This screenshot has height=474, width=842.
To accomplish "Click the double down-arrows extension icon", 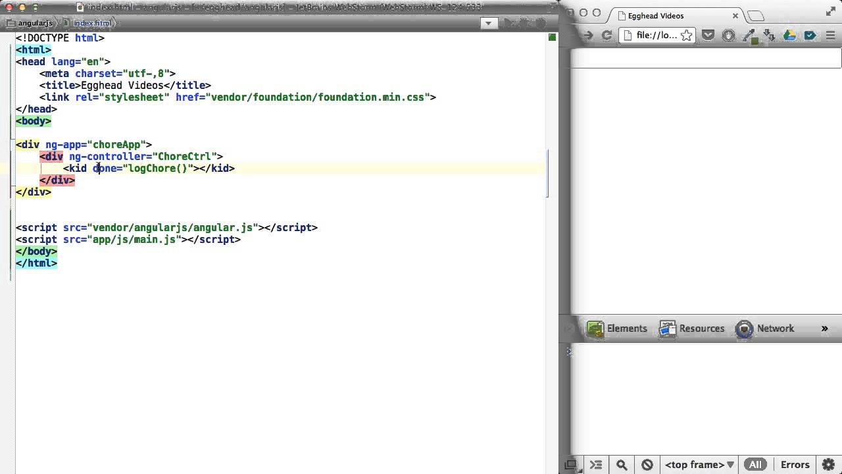I will (768, 36).
